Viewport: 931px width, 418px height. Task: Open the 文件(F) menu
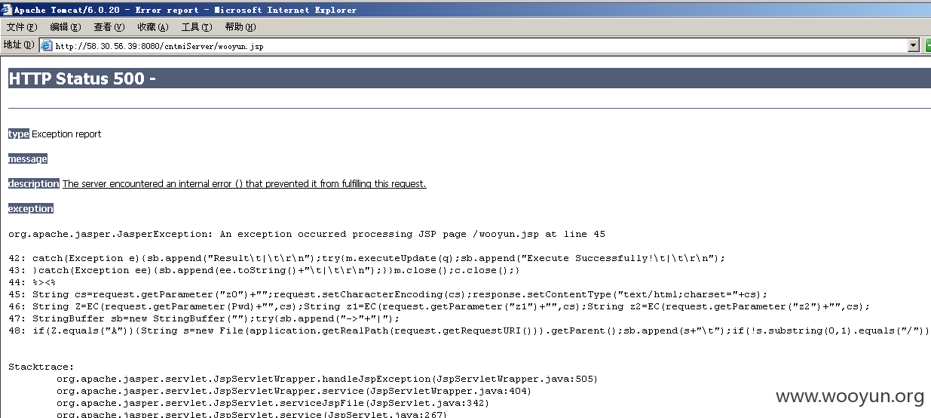(22, 27)
